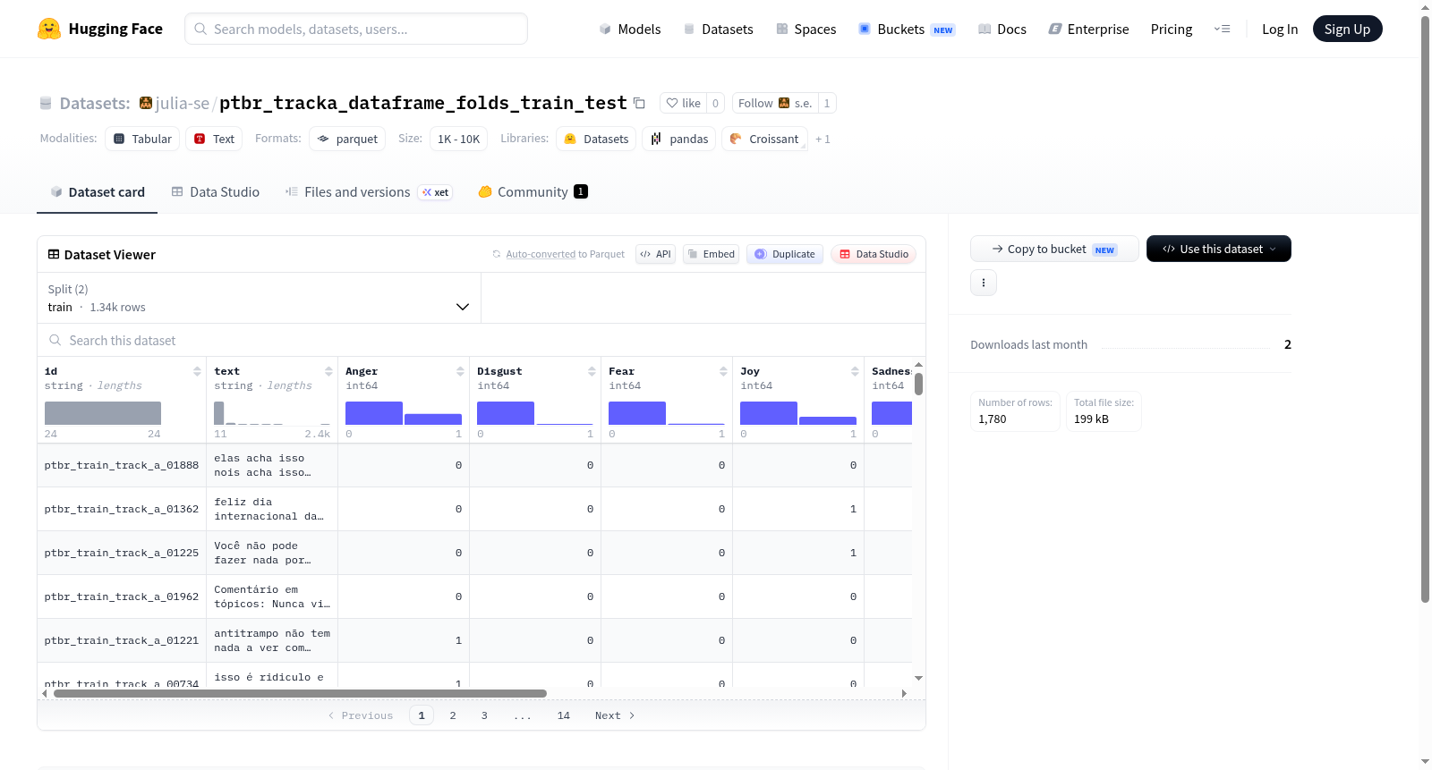Click the Datasets library tag

[596, 139]
